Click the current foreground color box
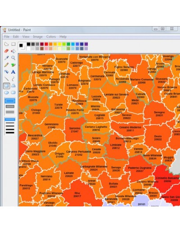This screenshot has height=233, width=180. click(21, 46)
